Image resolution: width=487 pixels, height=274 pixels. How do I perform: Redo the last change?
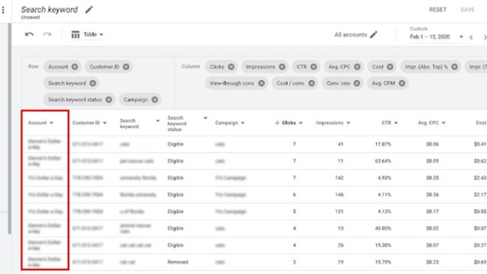47,34
